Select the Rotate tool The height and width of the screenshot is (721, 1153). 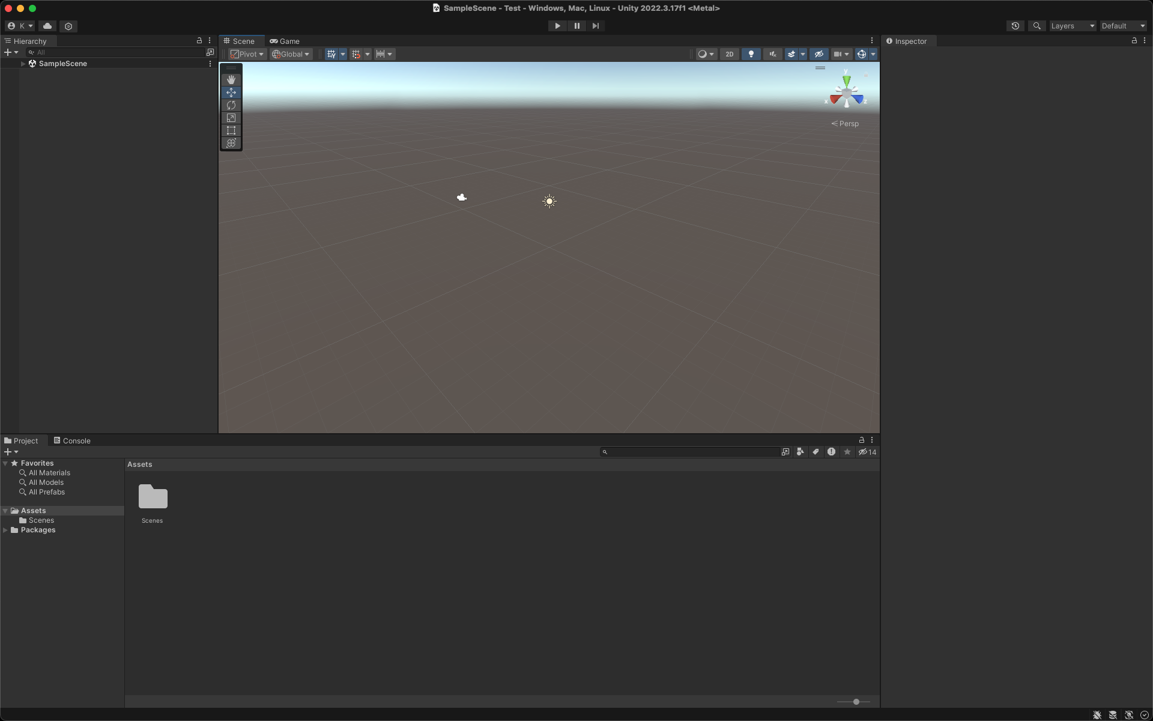click(x=231, y=105)
